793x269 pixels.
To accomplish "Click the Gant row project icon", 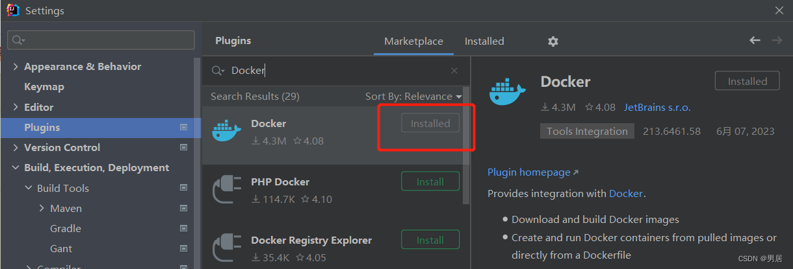I will [x=184, y=248].
